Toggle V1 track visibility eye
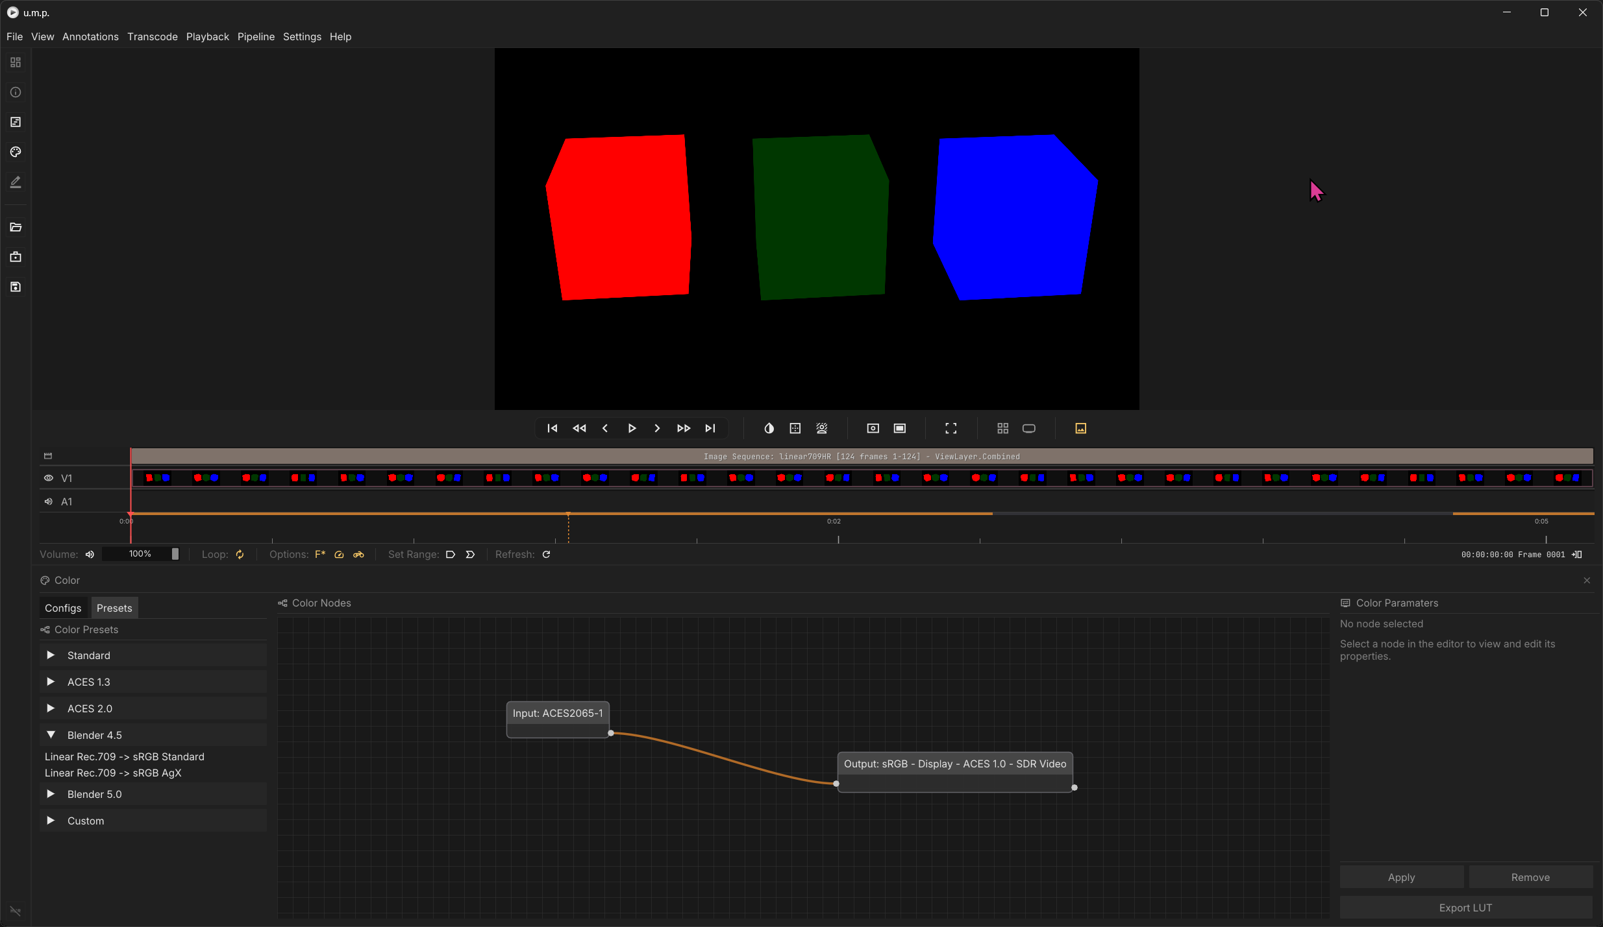The height and width of the screenshot is (927, 1603). pos(49,478)
